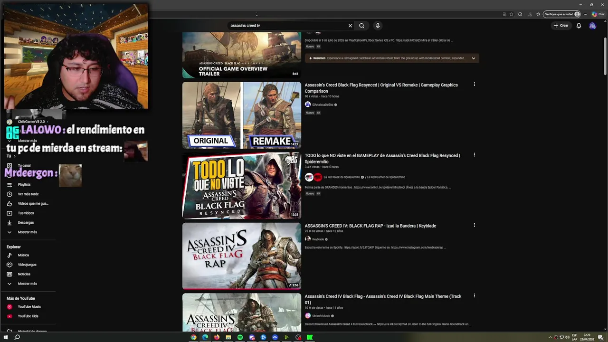Screen dimensions: 608x342
Task: Open Chrome from the taskbar
Action: (x=193, y=337)
